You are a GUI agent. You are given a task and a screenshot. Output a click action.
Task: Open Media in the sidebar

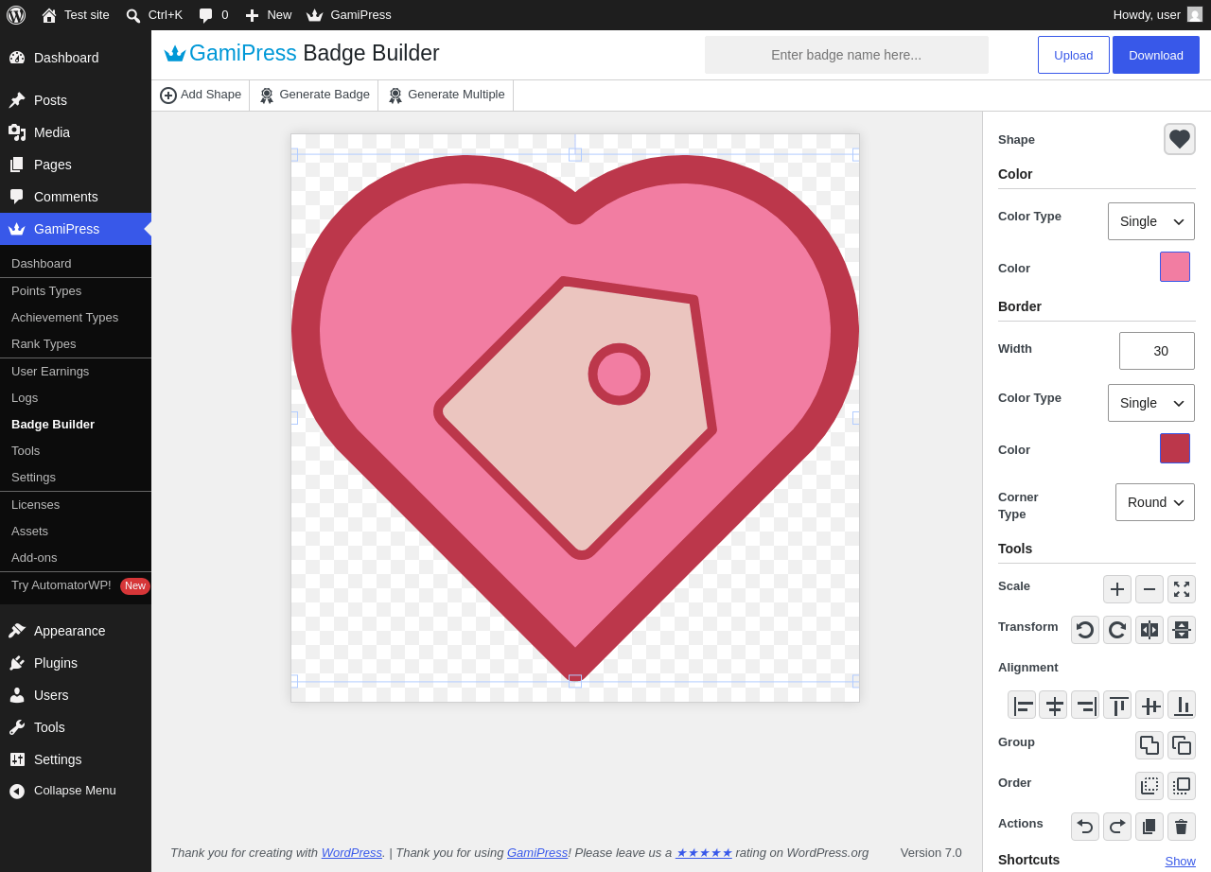[76, 132]
